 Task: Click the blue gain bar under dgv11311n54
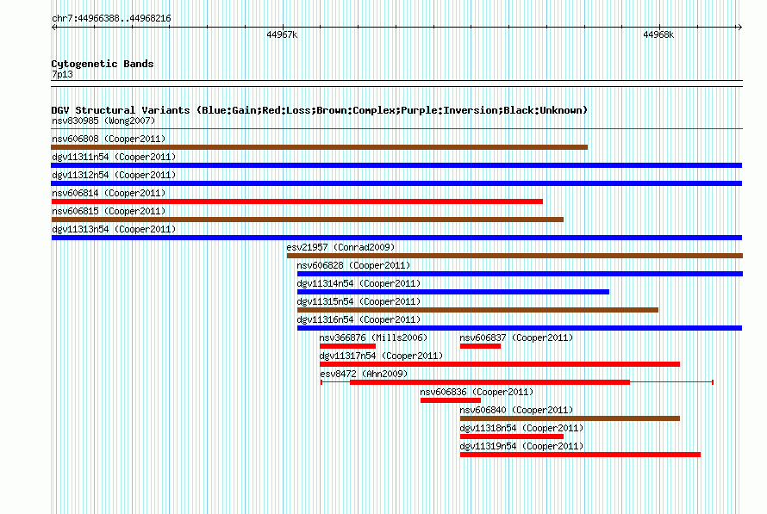click(x=396, y=165)
